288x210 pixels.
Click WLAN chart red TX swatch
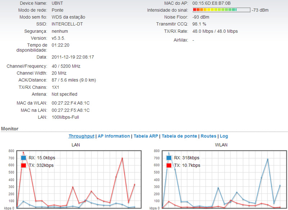[x=169, y=165]
